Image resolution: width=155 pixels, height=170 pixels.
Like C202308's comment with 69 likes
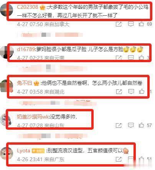pyautogui.click(x=141, y=24)
